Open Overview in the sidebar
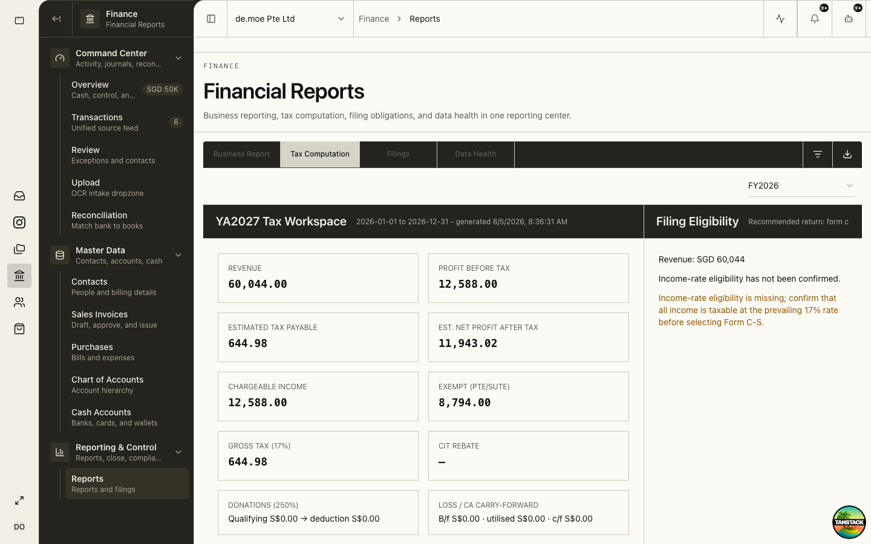Image resolution: width=871 pixels, height=544 pixels. coord(127,89)
